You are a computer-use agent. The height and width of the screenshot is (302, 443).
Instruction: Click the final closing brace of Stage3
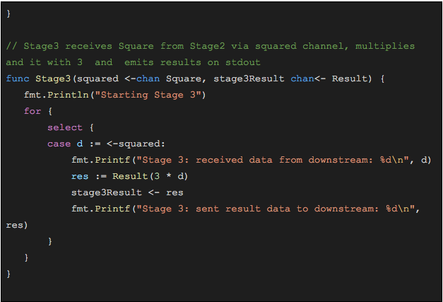[x=8, y=274]
